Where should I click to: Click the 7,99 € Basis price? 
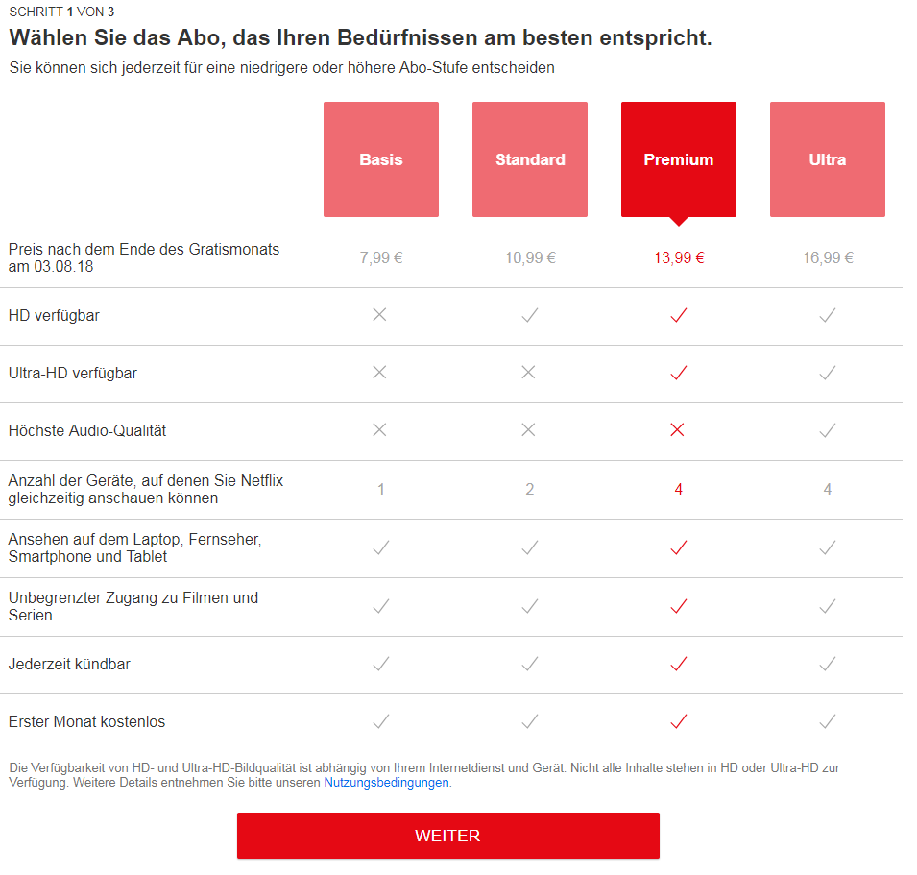coord(380,257)
